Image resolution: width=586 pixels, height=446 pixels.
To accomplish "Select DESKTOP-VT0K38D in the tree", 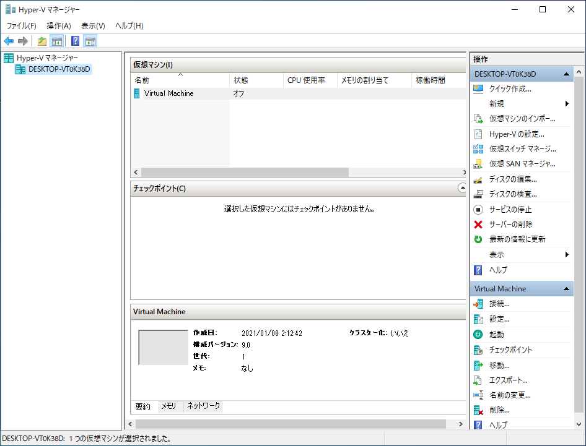I will [x=59, y=69].
